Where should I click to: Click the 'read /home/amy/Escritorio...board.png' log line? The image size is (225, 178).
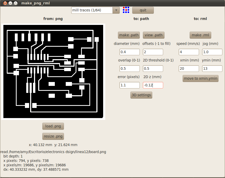click(53, 152)
